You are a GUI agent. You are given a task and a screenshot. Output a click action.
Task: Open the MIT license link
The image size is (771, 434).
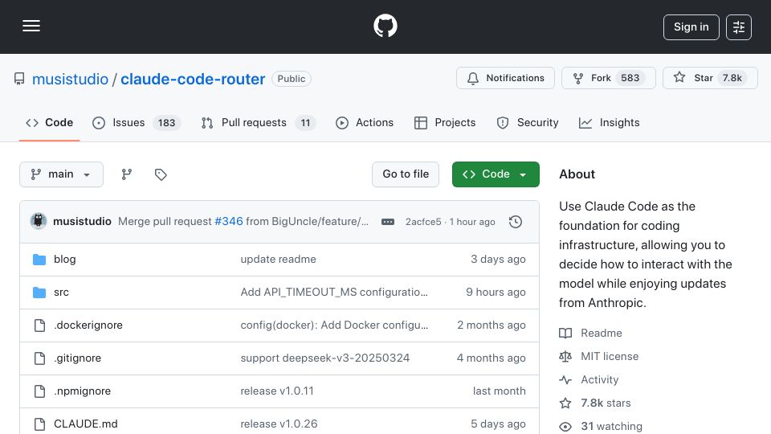(610, 356)
